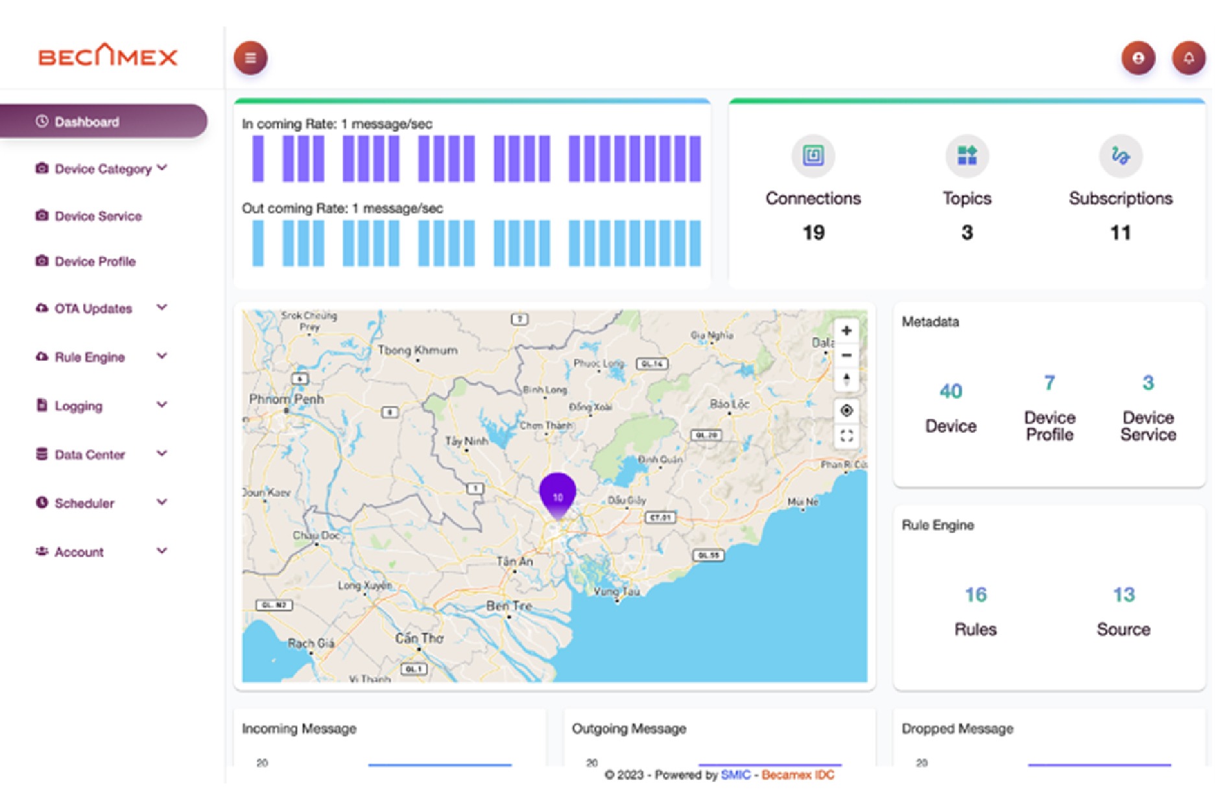Zoom out on the map

[846, 355]
